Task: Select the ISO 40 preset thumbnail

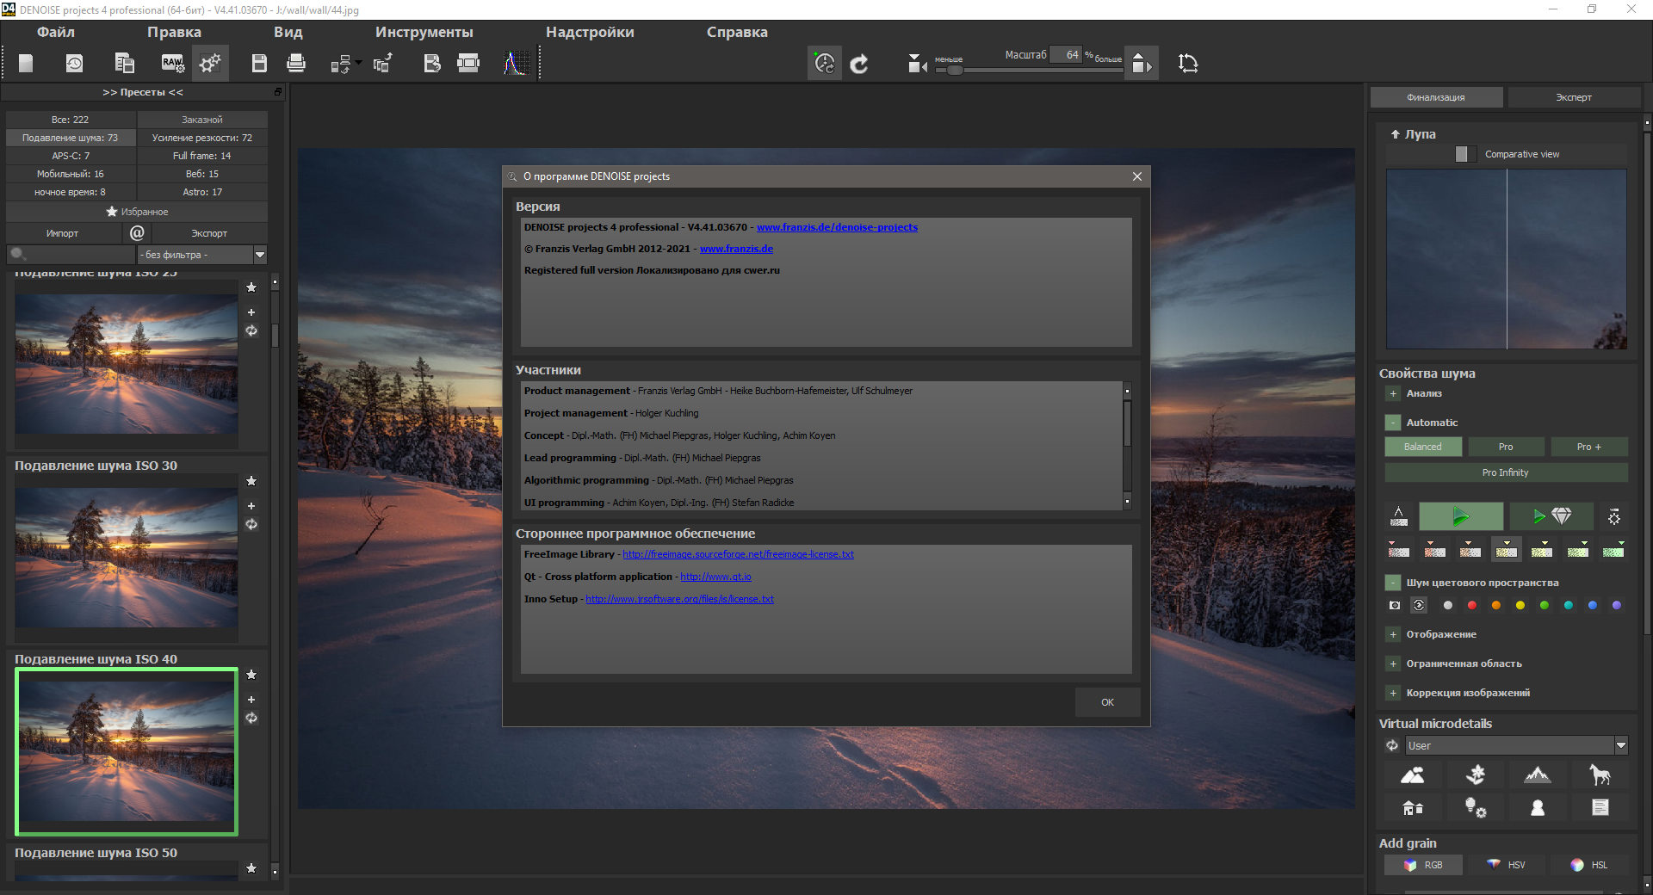Action: (127, 751)
